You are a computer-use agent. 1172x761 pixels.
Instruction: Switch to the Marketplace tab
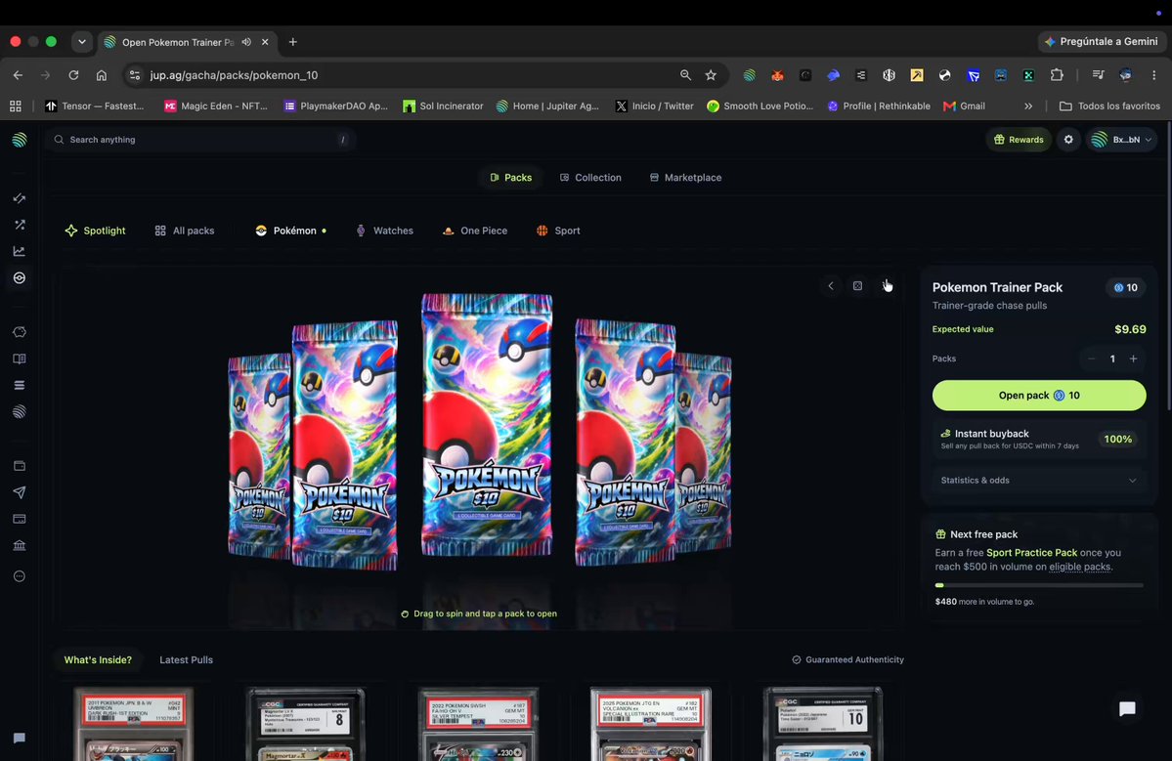[685, 178]
